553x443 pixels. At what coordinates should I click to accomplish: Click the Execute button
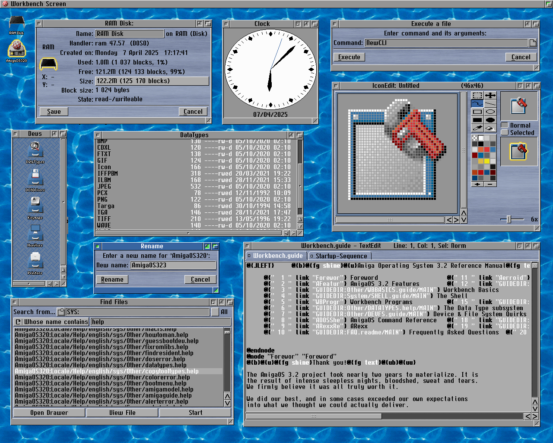[x=349, y=57]
